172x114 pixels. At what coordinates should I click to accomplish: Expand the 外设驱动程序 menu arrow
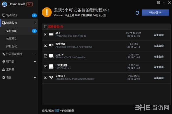[35, 54]
